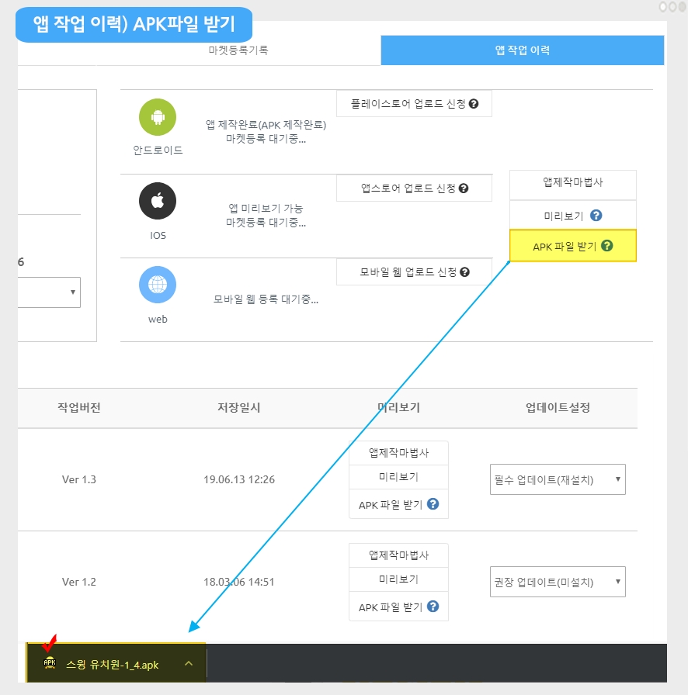Click help icon in Ver 1.3 APK row
Viewport: 688px width, 695px height.
(433, 504)
